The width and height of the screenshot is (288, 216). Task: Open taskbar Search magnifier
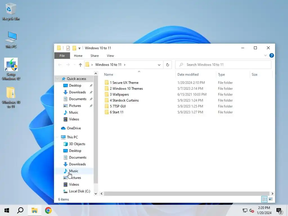pos(20,210)
